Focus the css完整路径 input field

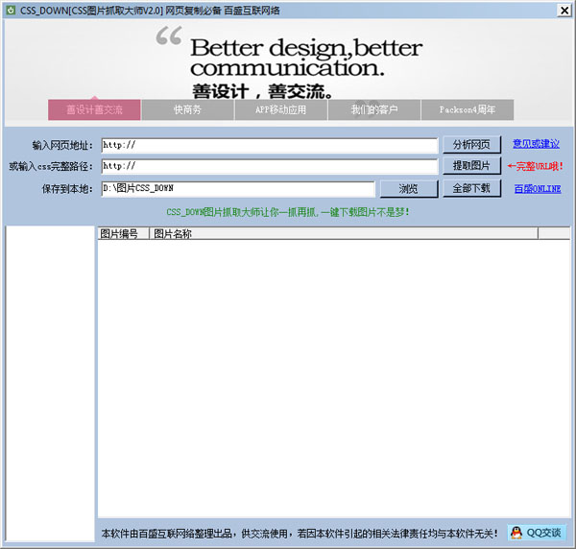tap(270, 166)
